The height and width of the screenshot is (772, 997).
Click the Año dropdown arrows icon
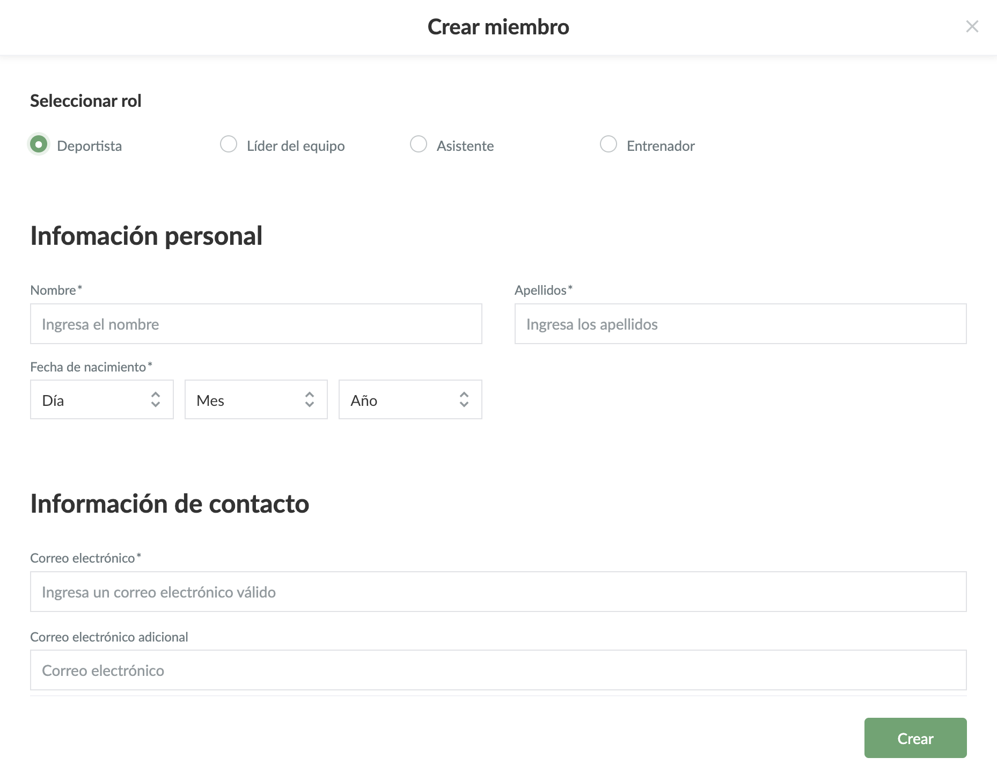pos(464,399)
